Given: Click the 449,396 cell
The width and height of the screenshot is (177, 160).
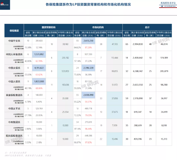Looking at the screenshot, I should click(x=88, y=136).
